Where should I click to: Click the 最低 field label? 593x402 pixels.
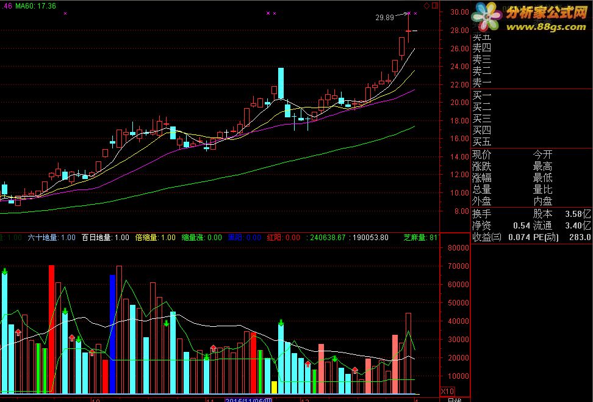(543, 178)
